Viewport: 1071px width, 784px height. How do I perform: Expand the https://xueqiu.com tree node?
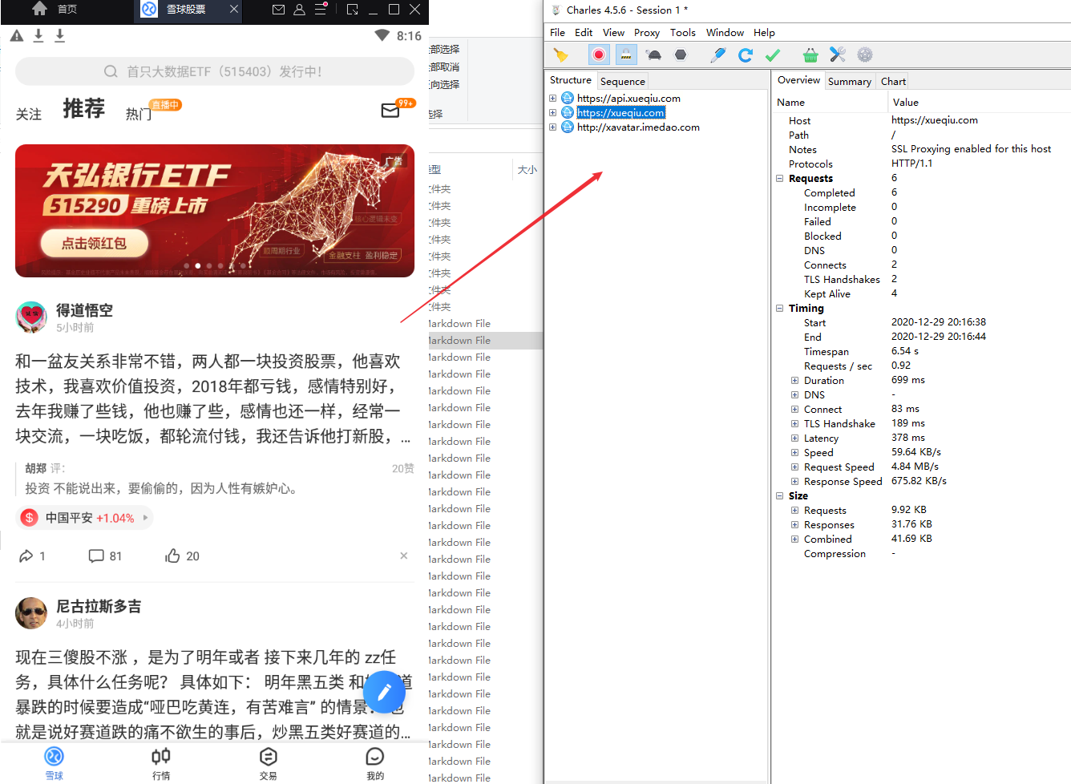point(552,112)
